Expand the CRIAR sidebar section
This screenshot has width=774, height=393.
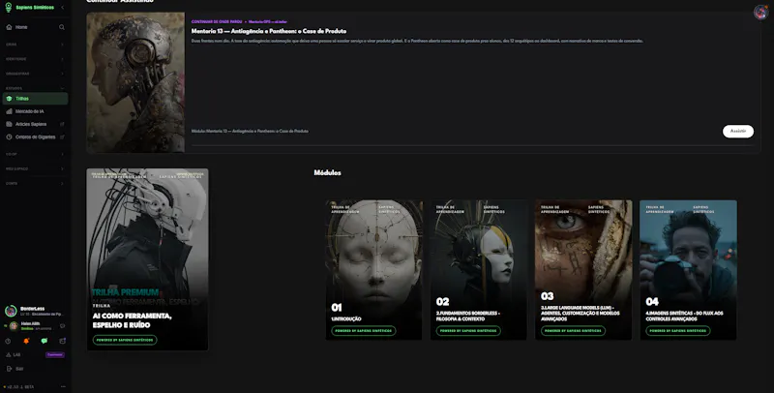pos(35,45)
